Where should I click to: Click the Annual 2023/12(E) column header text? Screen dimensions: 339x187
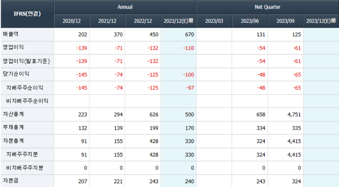(x=176, y=21)
